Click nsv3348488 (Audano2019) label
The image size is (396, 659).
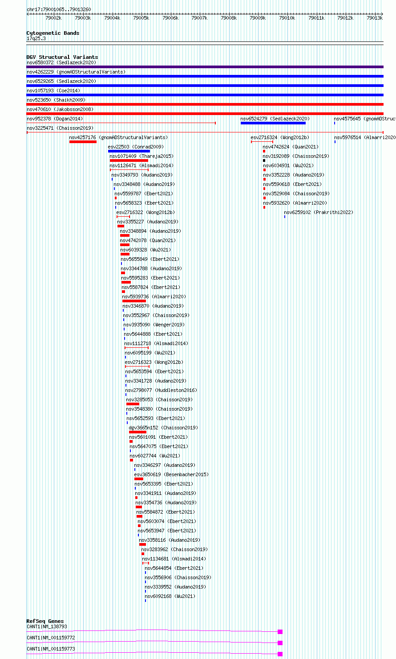[x=144, y=184]
